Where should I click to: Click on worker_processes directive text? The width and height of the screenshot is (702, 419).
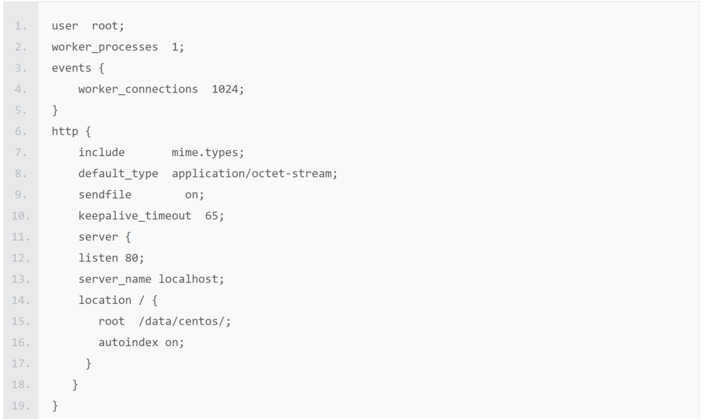click(x=105, y=47)
